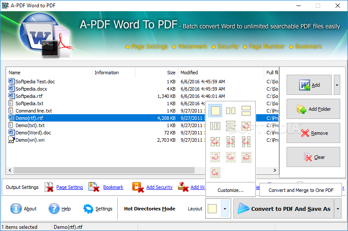Click the 1,340 KB size cell
The image size is (348, 231).
tap(166, 96)
